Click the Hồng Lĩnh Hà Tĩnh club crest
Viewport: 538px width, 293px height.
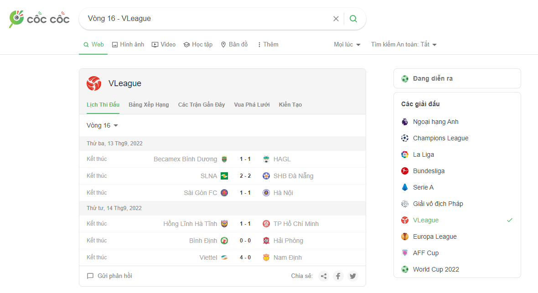tap(224, 224)
